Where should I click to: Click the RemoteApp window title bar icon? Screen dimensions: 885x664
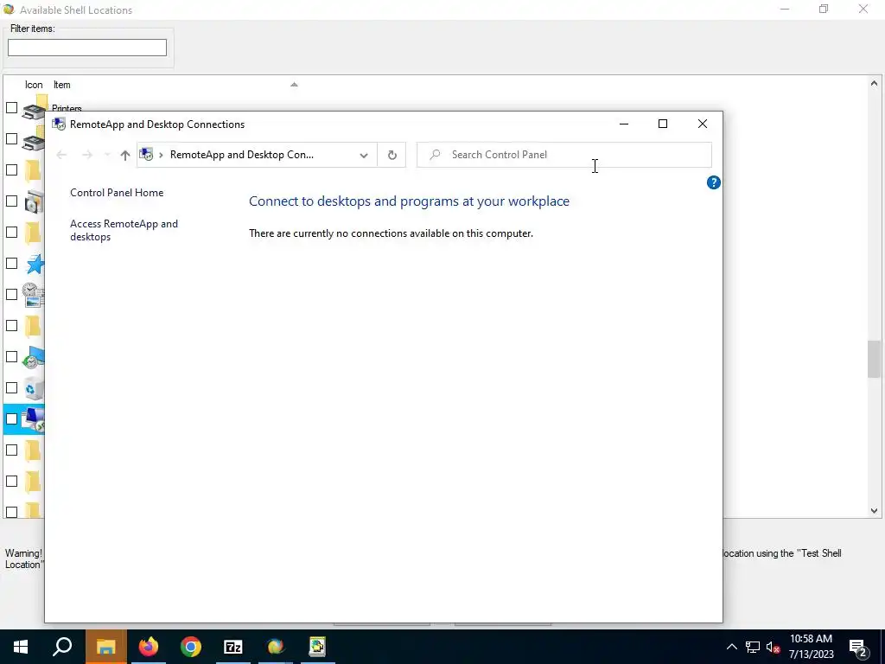59,124
